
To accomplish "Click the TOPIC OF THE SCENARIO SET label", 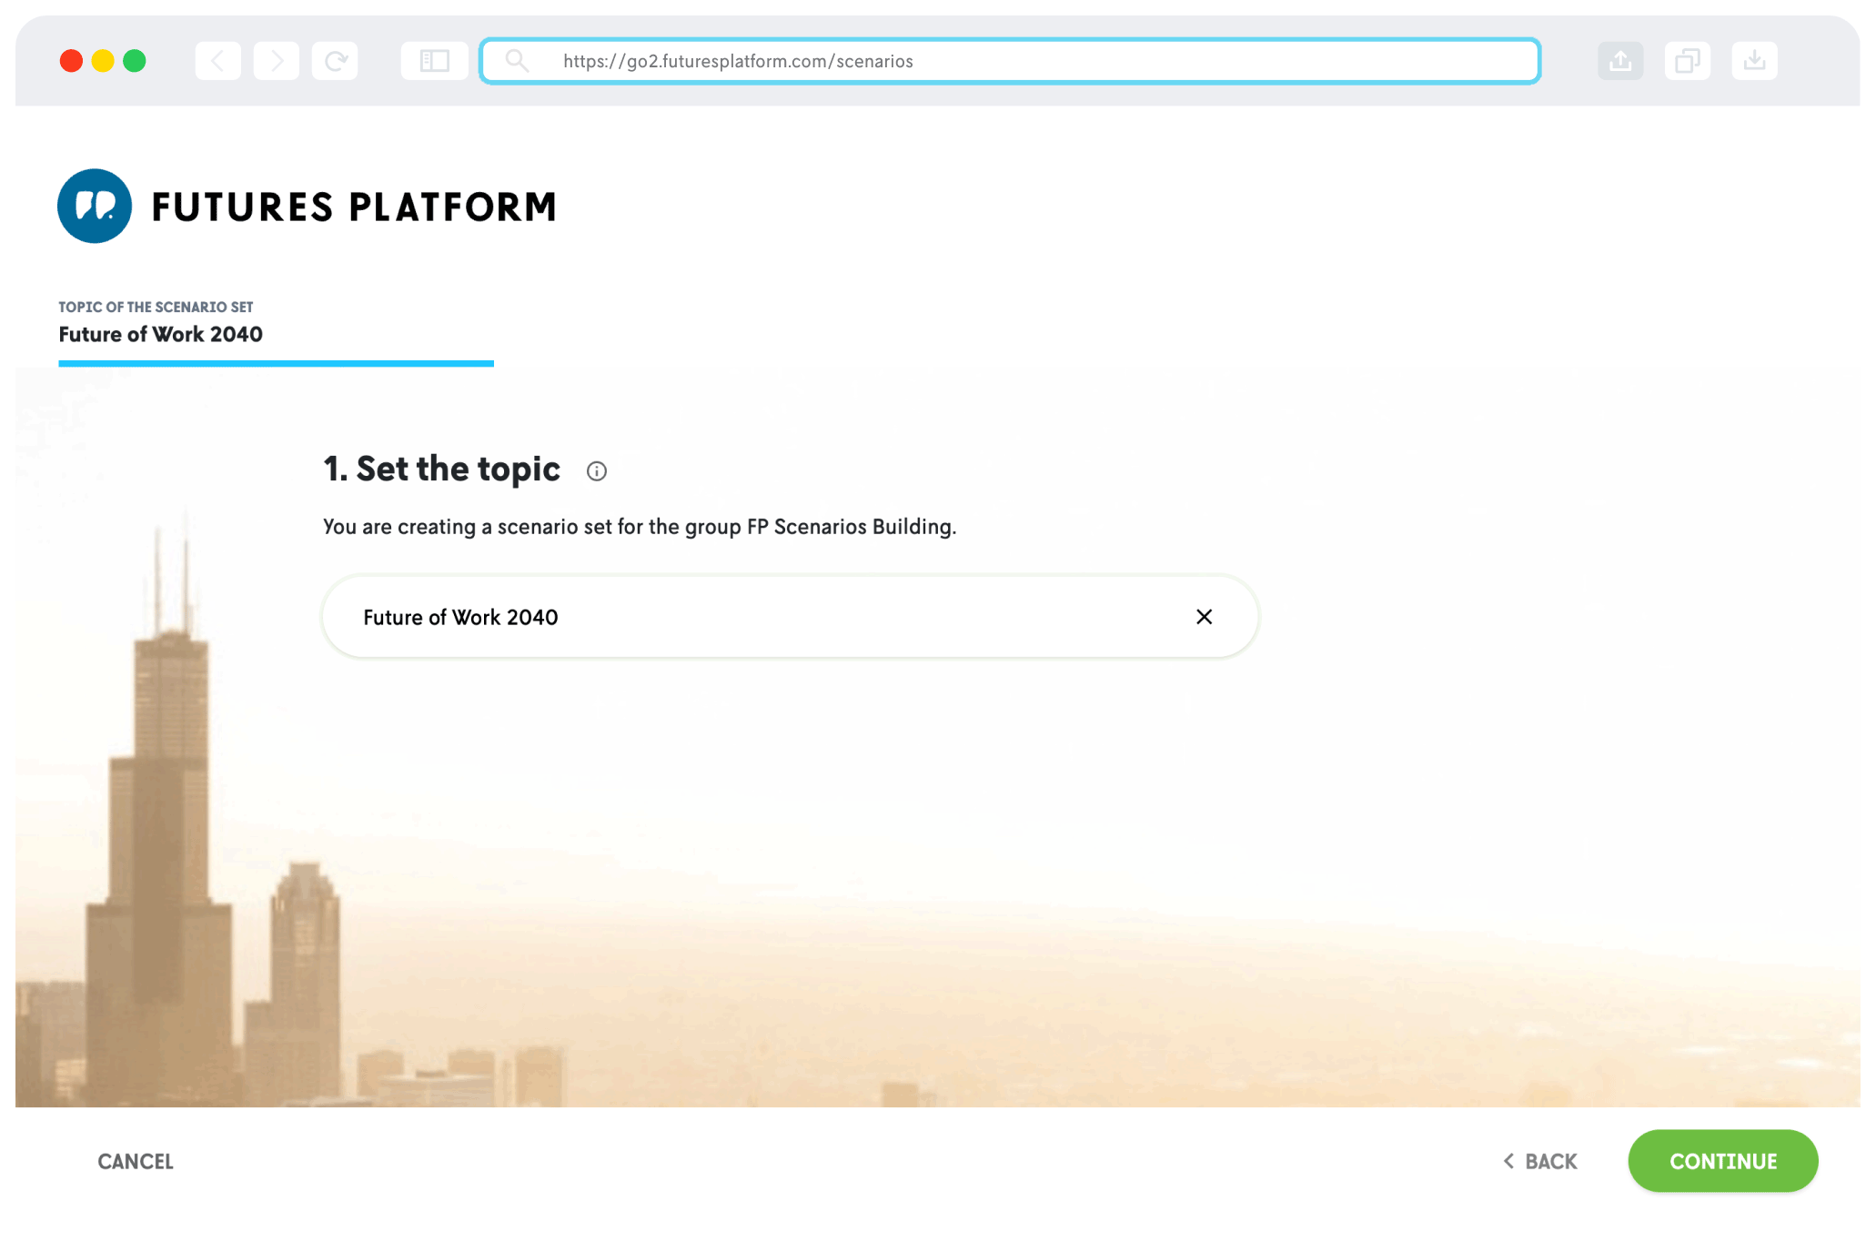I will point(156,307).
